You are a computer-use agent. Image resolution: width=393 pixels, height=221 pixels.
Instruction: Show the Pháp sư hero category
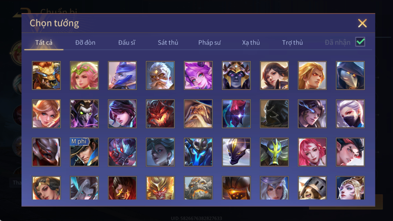209,43
